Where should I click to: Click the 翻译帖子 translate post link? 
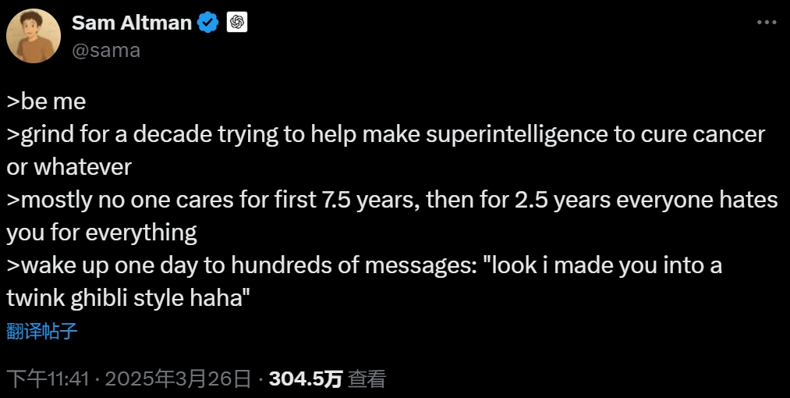(x=42, y=331)
